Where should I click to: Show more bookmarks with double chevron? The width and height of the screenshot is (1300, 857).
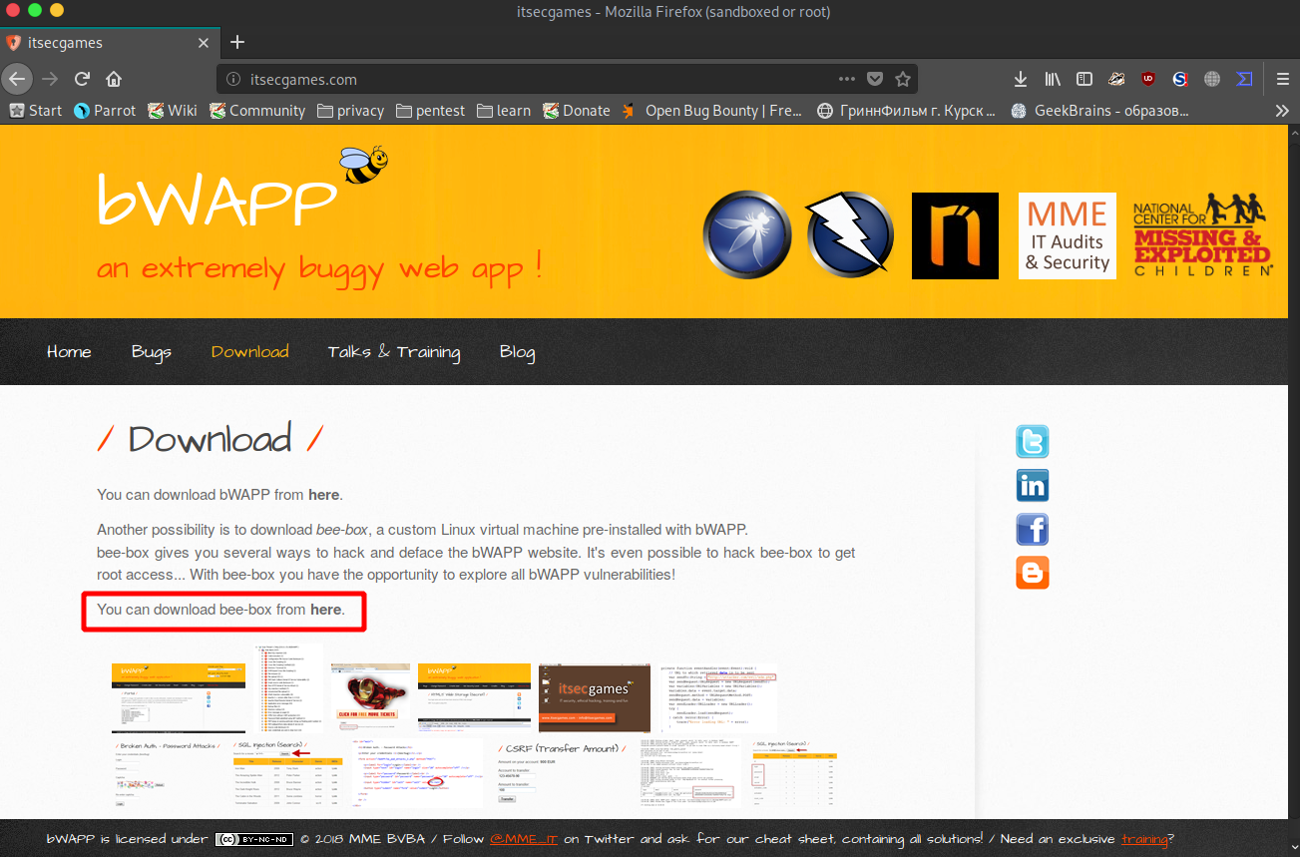tap(1282, 111)
